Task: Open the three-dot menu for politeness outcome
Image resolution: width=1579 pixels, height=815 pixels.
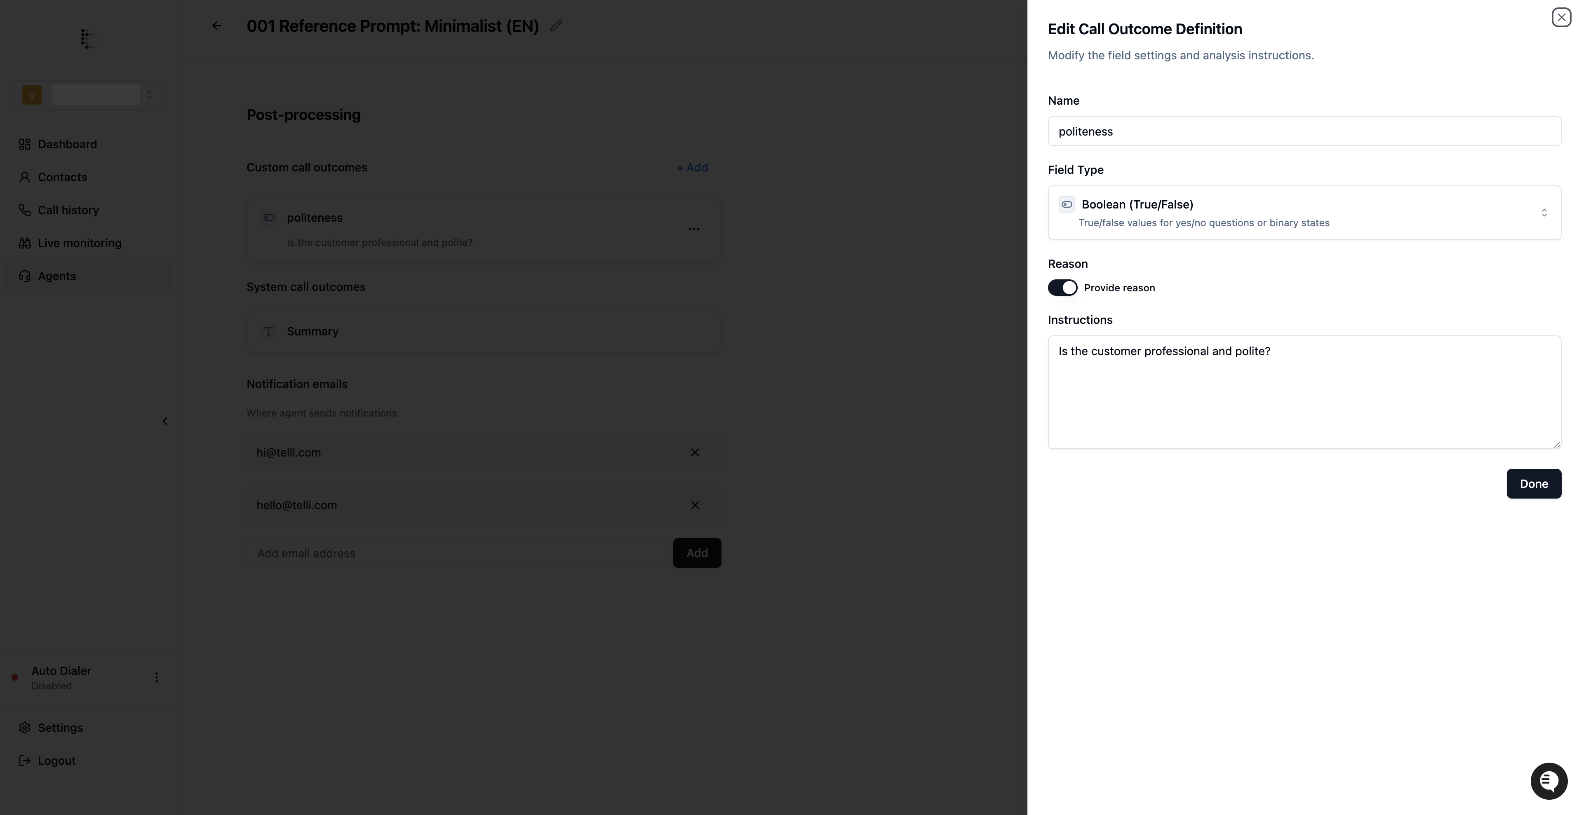Action: pos(694,229)
